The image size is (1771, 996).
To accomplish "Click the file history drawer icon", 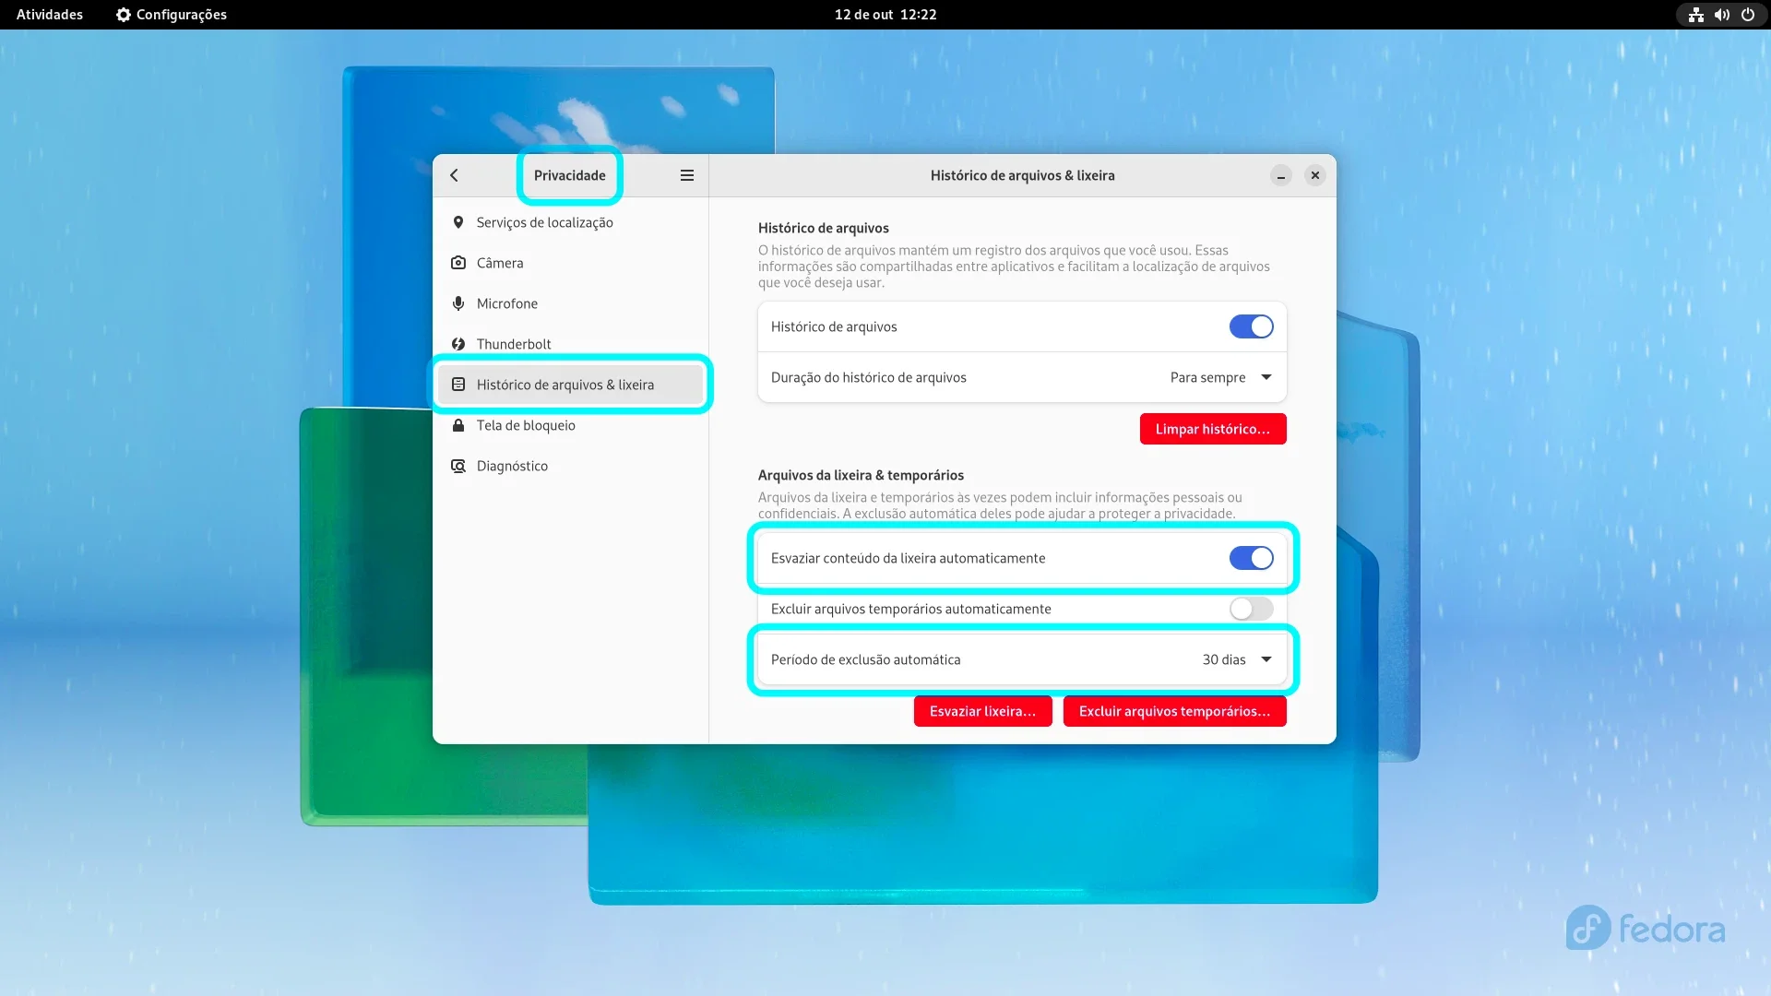I will point(458,385).
